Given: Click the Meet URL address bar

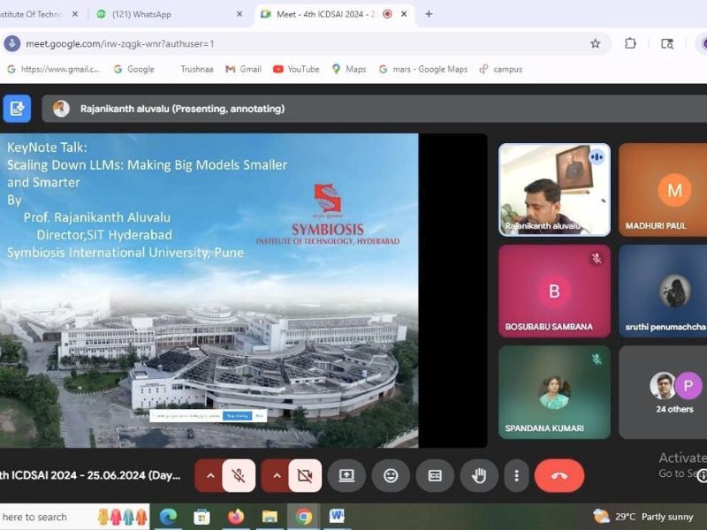Looking at the screenshot, I should point(265,43).
